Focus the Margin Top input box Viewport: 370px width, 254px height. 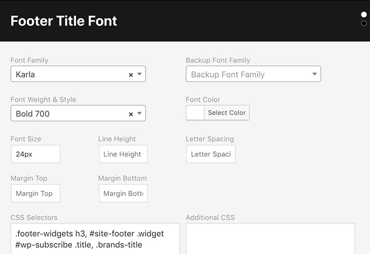(36, 193)
